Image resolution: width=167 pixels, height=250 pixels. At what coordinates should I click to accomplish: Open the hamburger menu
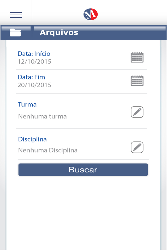click(16, 15)
